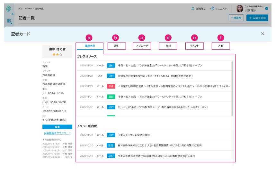Click the blue 編集 button
The height and width of the screenshot is (173, 275).
(x=57, y=127)
